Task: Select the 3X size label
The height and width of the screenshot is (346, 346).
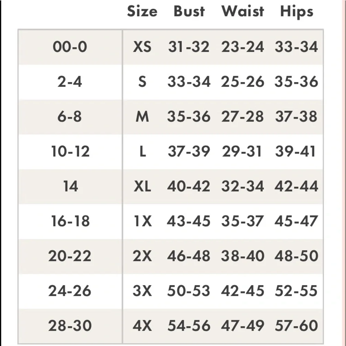Action: (142, 291)
